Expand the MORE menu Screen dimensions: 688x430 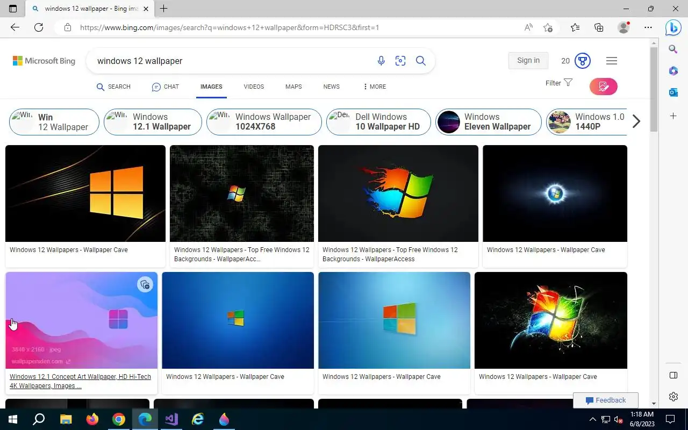pyautogui.click(x=375, y=87)
